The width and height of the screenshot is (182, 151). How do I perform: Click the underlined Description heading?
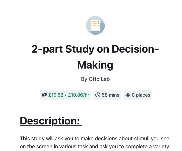coord(51,121)
